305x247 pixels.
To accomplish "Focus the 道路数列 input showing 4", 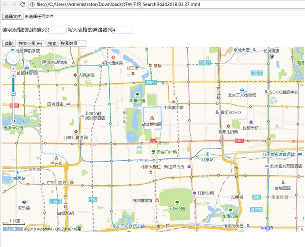I will (x=122, y=30).
